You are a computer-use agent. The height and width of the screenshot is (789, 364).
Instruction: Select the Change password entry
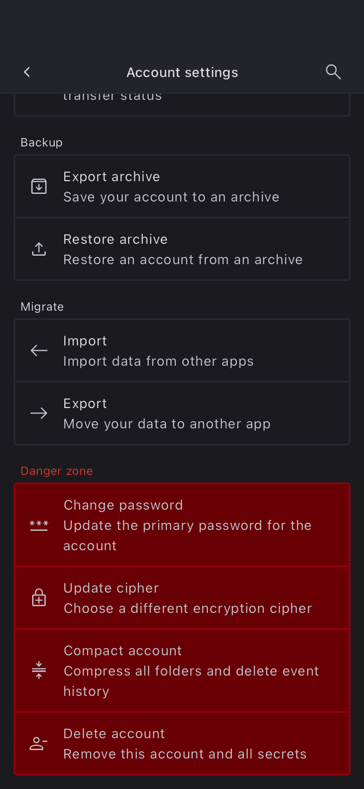pyautogui.click(x=182, y=525)
